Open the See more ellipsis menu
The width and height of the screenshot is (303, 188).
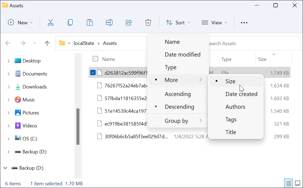pyautogui.click(x=244, y=22)
